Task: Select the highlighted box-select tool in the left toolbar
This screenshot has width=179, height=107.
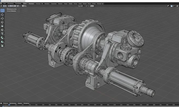Action: tap(2, 10)
